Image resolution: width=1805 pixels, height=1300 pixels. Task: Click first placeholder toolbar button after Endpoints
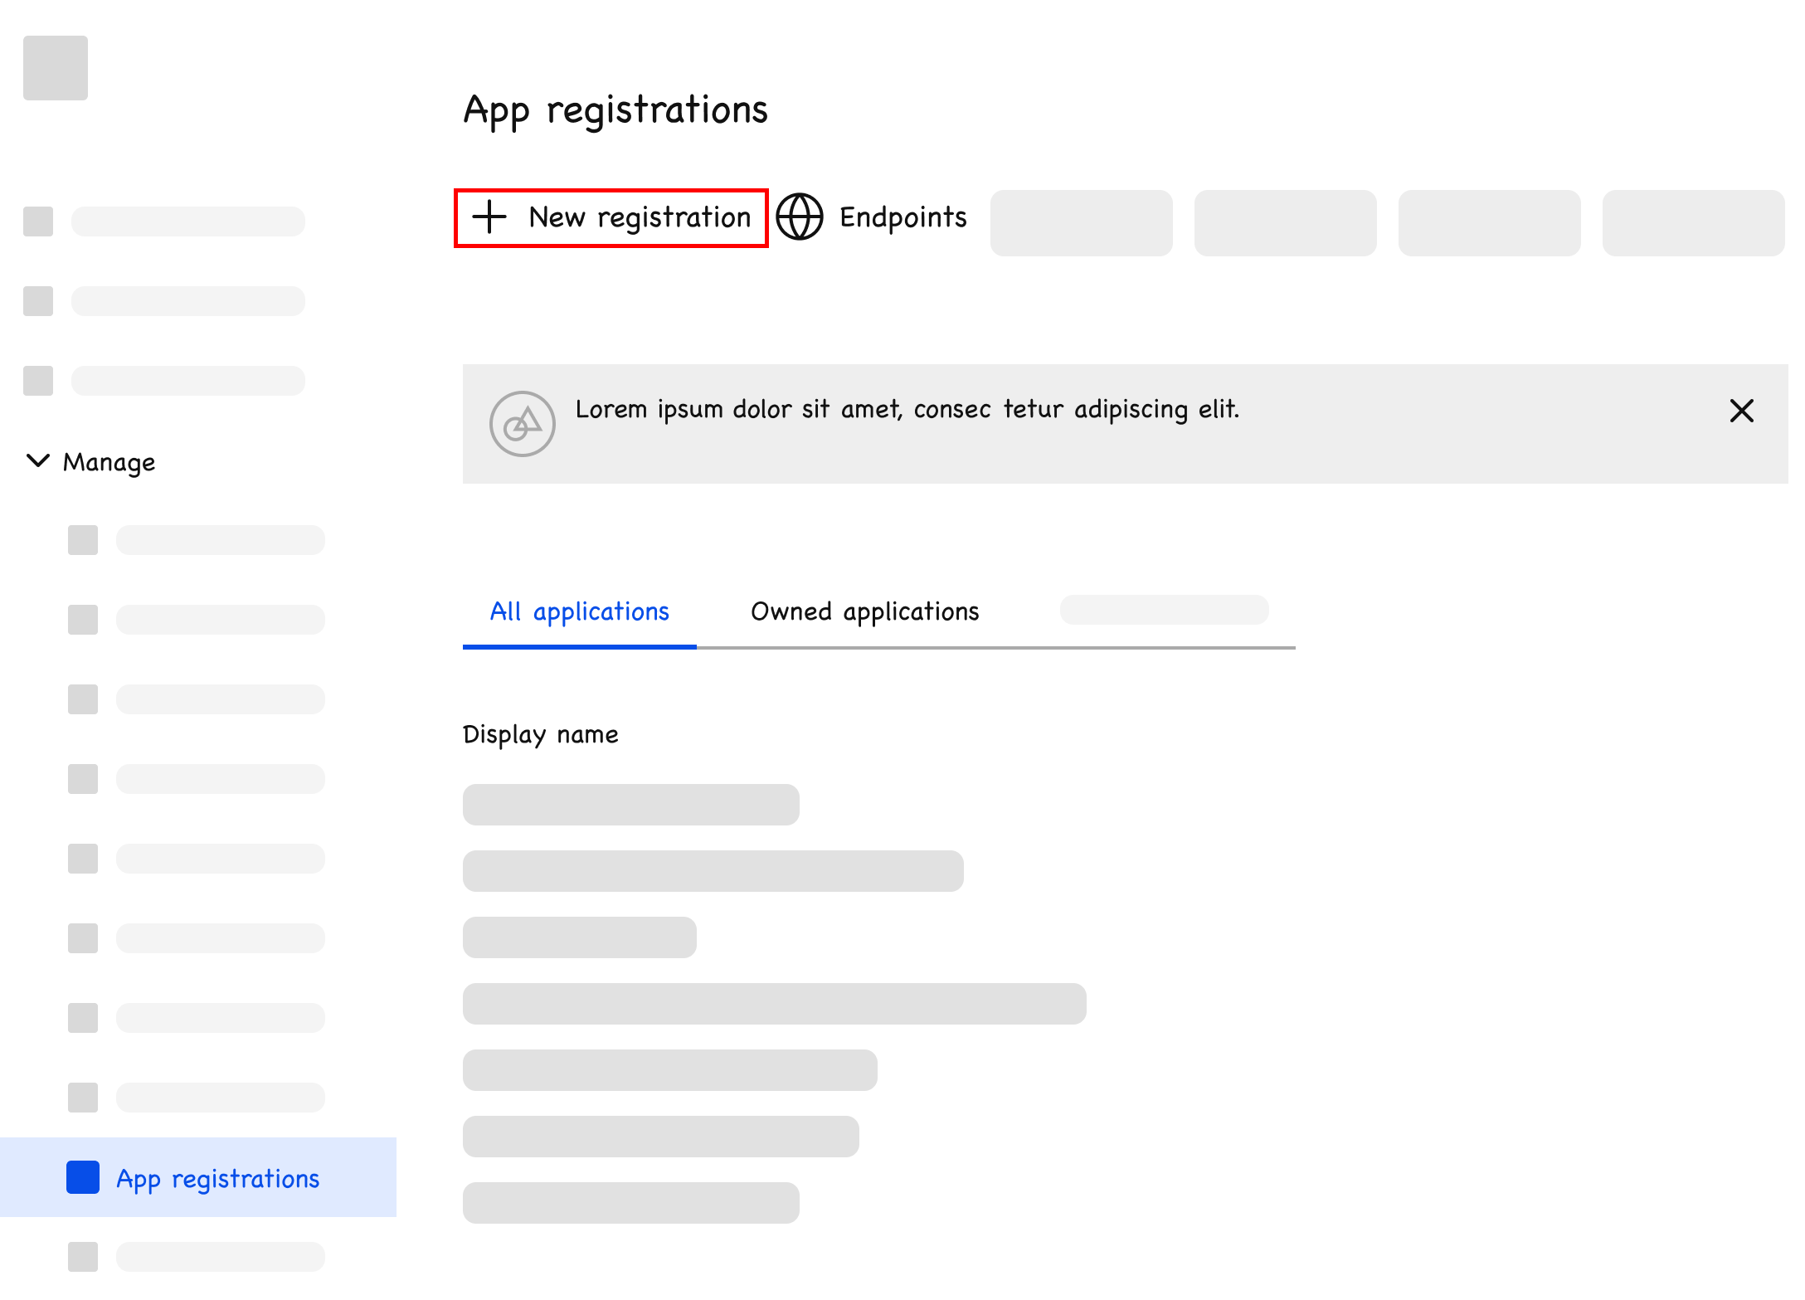1081,223
